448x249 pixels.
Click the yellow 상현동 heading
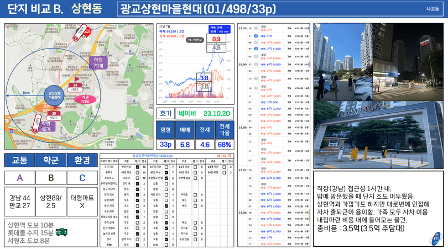coord(87,9)
